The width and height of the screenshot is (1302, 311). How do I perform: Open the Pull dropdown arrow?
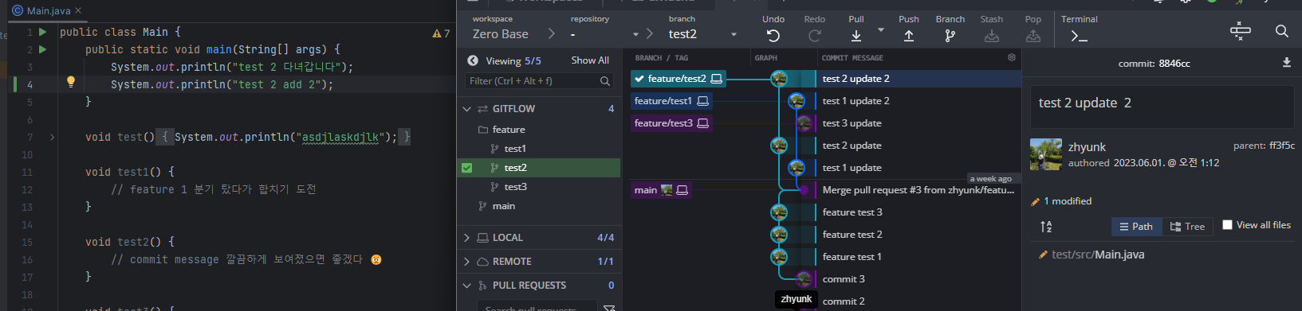(x=881, y=30)
